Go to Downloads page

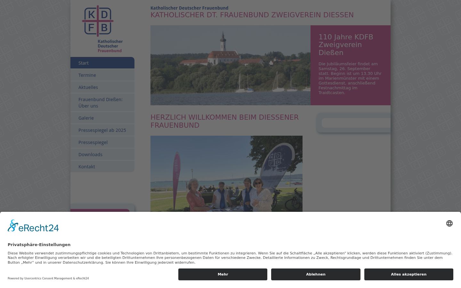(x=102, y=154)
